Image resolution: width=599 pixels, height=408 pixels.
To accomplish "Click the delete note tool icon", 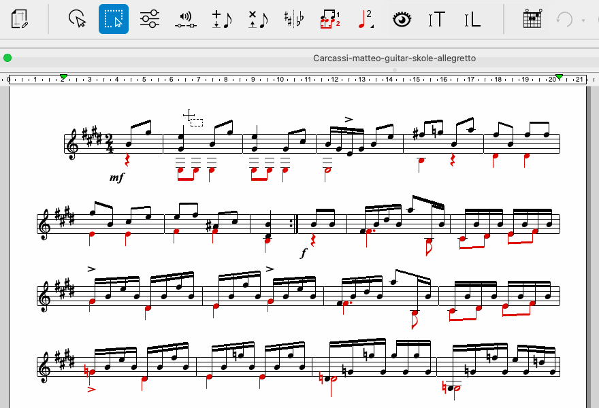I will tap(257, 19).
